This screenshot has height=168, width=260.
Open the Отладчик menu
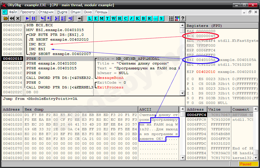(46, 12)
